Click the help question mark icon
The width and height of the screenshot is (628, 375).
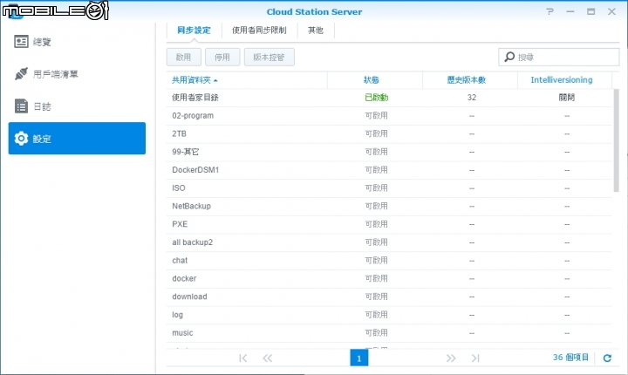click(x=549, y=11)
